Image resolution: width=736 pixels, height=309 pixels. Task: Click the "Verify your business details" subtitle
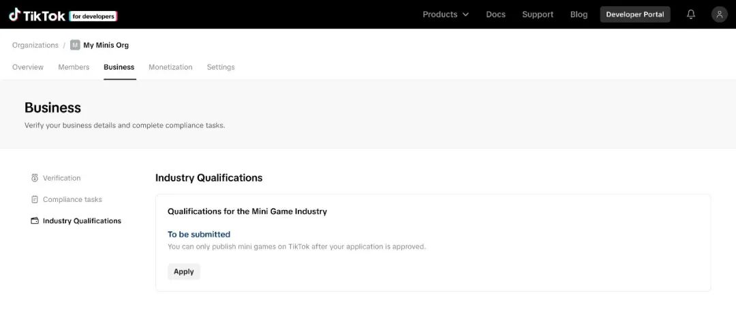pyautogui.click(x=125, y=126)
